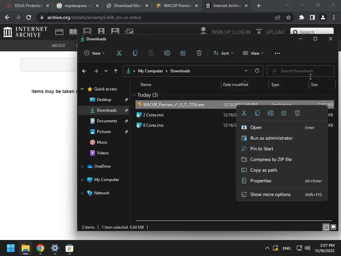Click the Share icon in Explorer toolbar
Screen dimensions: 341x256
(x=183, y=53)
